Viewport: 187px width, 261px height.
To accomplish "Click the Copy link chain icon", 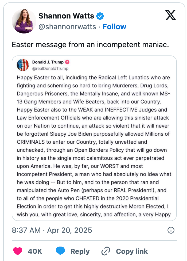I will (106, 251).
